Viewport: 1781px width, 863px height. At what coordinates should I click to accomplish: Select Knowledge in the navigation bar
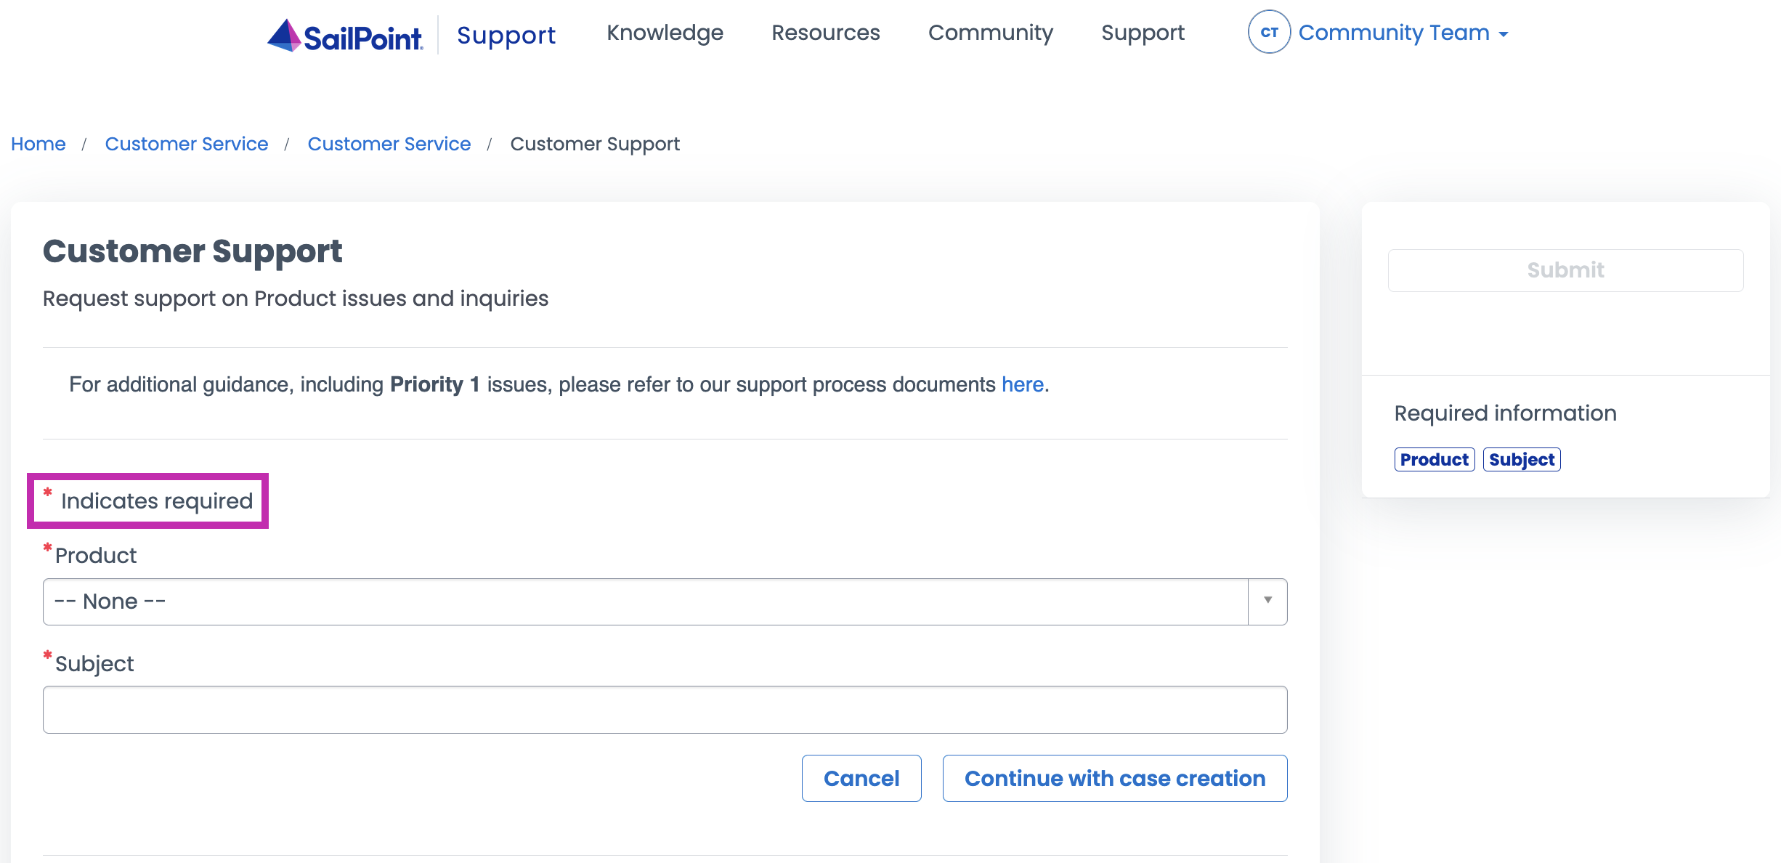(x=665, y=33)
